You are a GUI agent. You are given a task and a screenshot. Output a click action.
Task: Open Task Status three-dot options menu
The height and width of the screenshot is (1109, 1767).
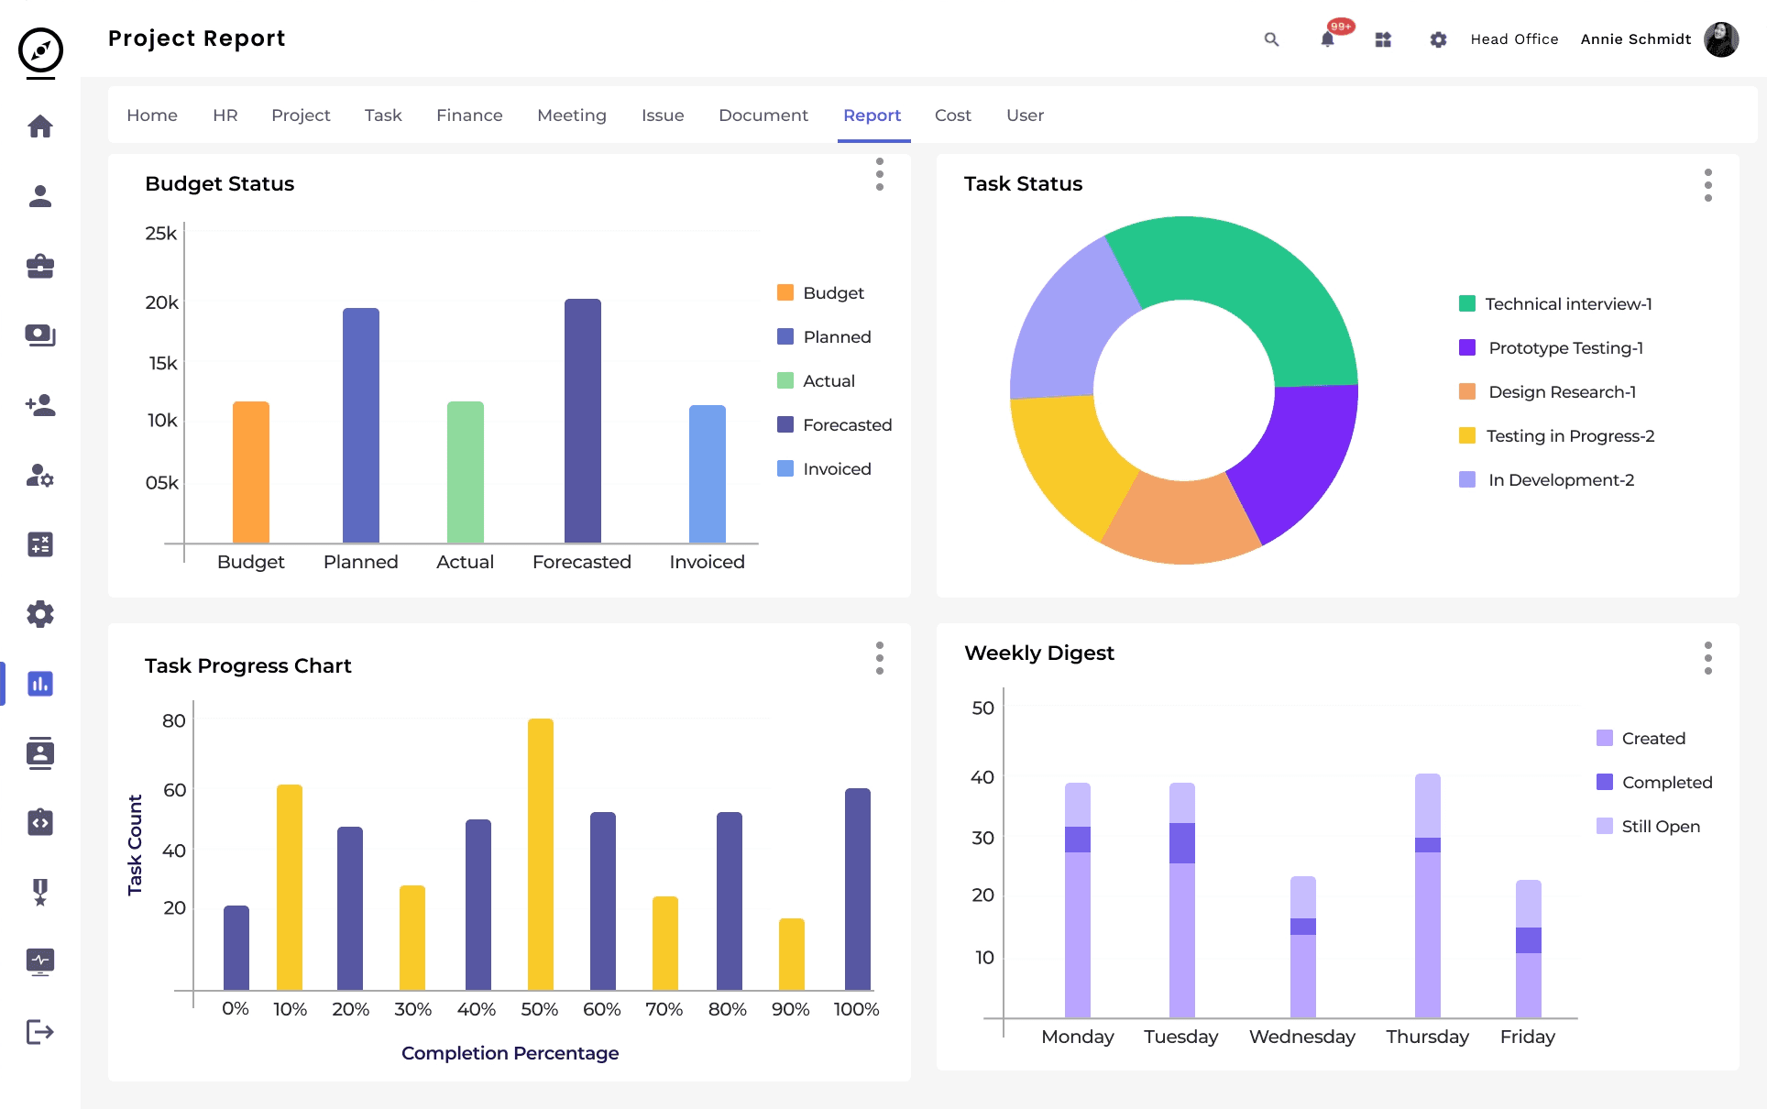(x=1707, y=185)
